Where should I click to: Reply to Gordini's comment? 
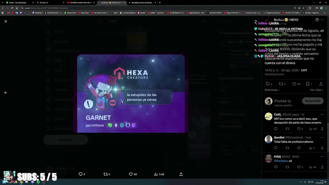click(276, 148)
